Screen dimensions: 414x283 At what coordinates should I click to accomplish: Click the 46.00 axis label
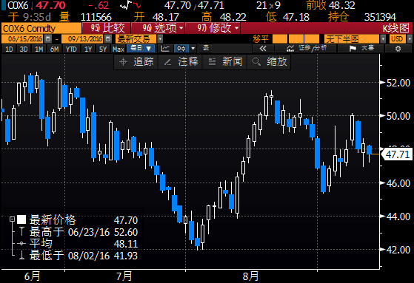click(398, 183)
